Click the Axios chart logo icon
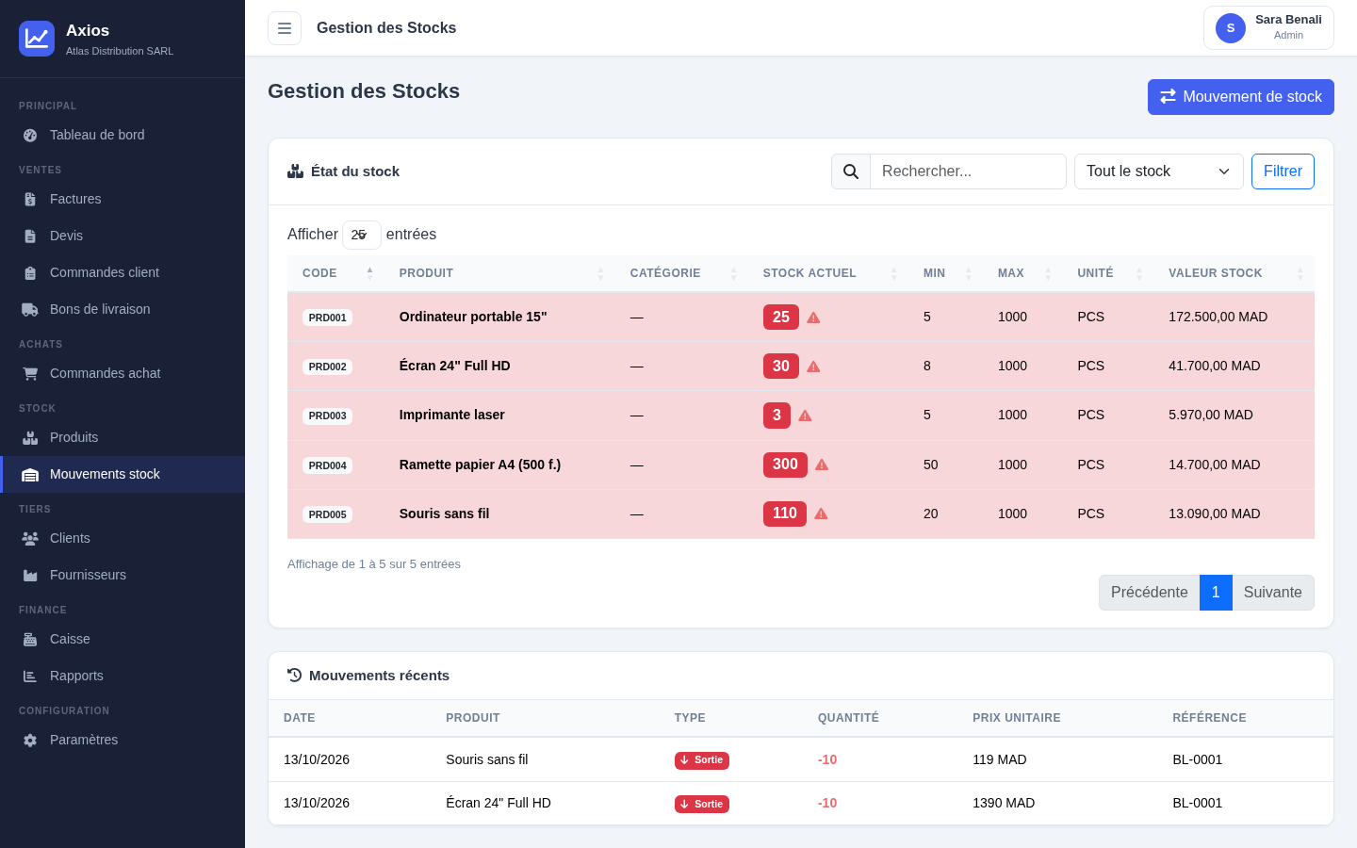Viewport: 1357px width, 848px height. (37, 39)
